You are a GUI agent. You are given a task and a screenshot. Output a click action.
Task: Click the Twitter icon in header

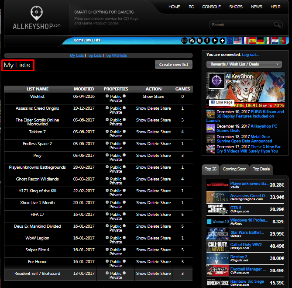coord(199,41)
